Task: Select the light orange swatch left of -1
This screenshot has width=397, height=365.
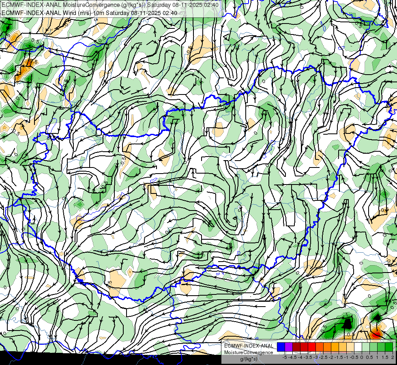Action: [x=343, y=347]
